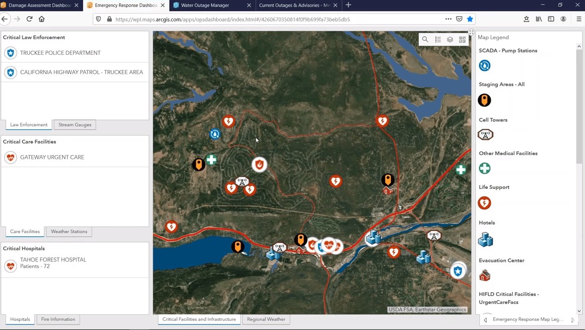Close the Emergency Response Dashboard tab
This screenshot has width=585, height=330.
coord(163,5)
